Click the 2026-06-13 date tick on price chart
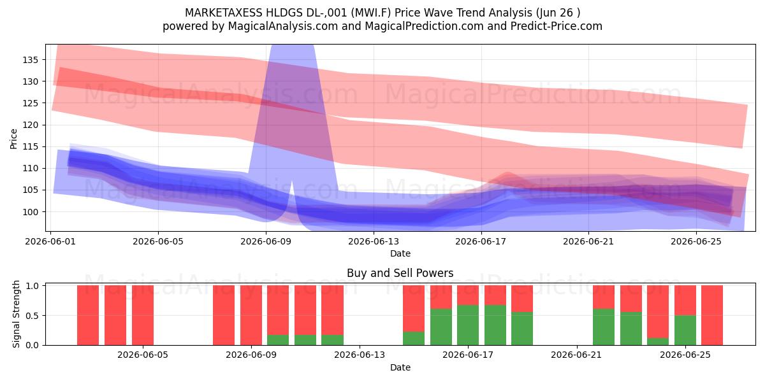Image resolution: width=765 pixels, height=382 pixels. click(x=374, y=241)
